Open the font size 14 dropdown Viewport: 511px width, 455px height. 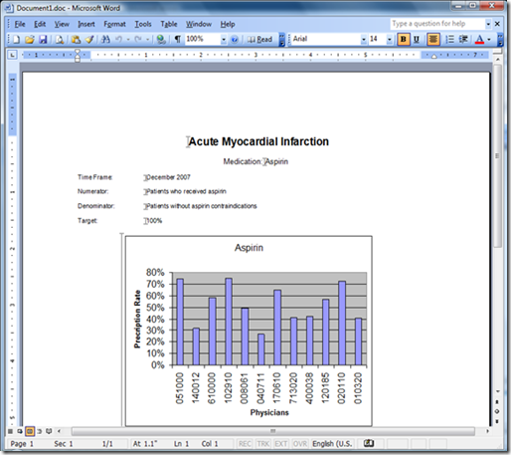(x=390, y=40)
